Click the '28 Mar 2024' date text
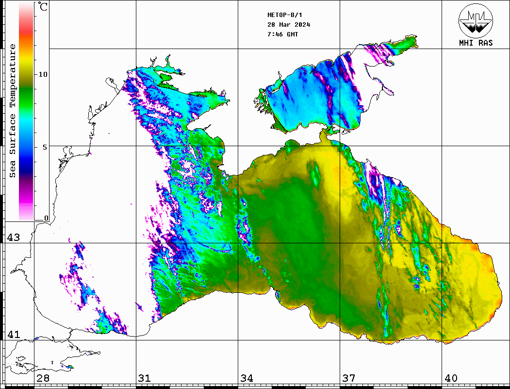This screenshot has width=510, height=389. pos(289,25)
